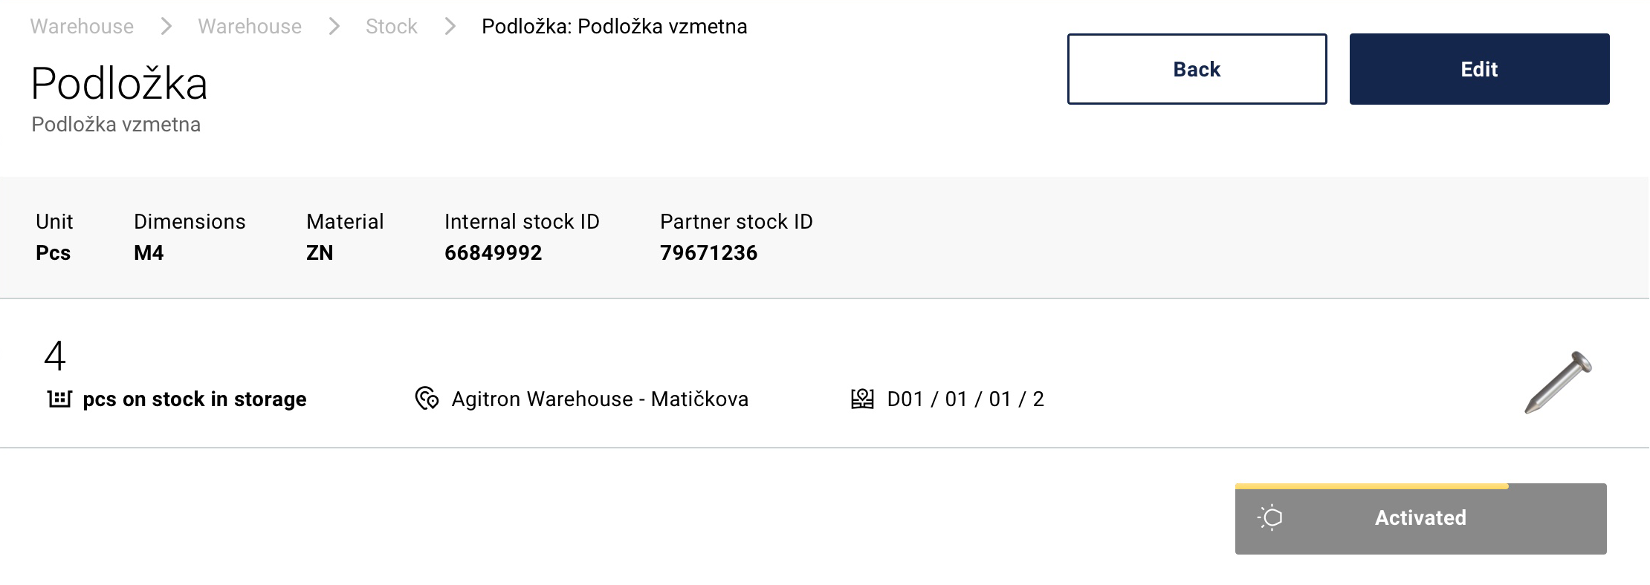Click the yellow progress bar above Activated

click(1372, 486)
